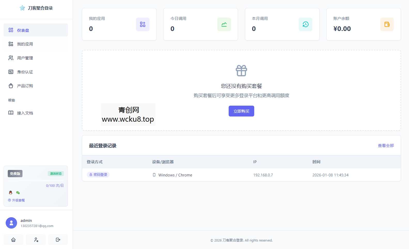409x249 pixels.
Task: Click the 0/100 次/日 usage text
Action: pos(55,185)
